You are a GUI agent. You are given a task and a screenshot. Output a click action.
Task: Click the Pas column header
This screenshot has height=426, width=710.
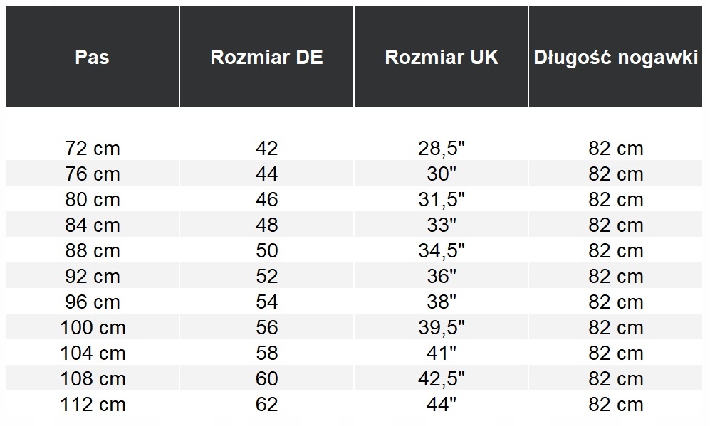(x=92, y=57)
